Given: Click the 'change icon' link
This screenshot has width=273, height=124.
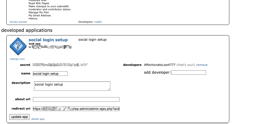Looking at the screenshot, I should [x=17, y=59].
